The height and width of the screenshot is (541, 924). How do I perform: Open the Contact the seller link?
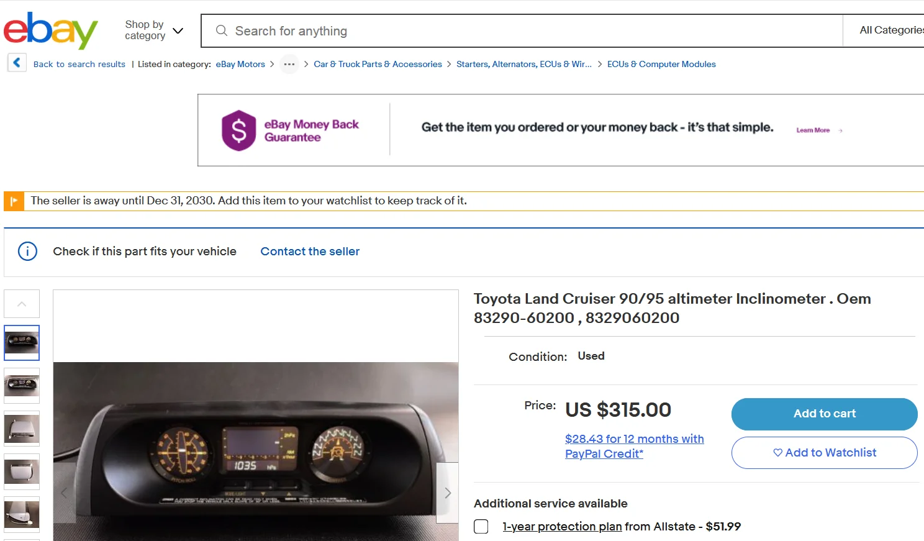click(x=310, y=252)
